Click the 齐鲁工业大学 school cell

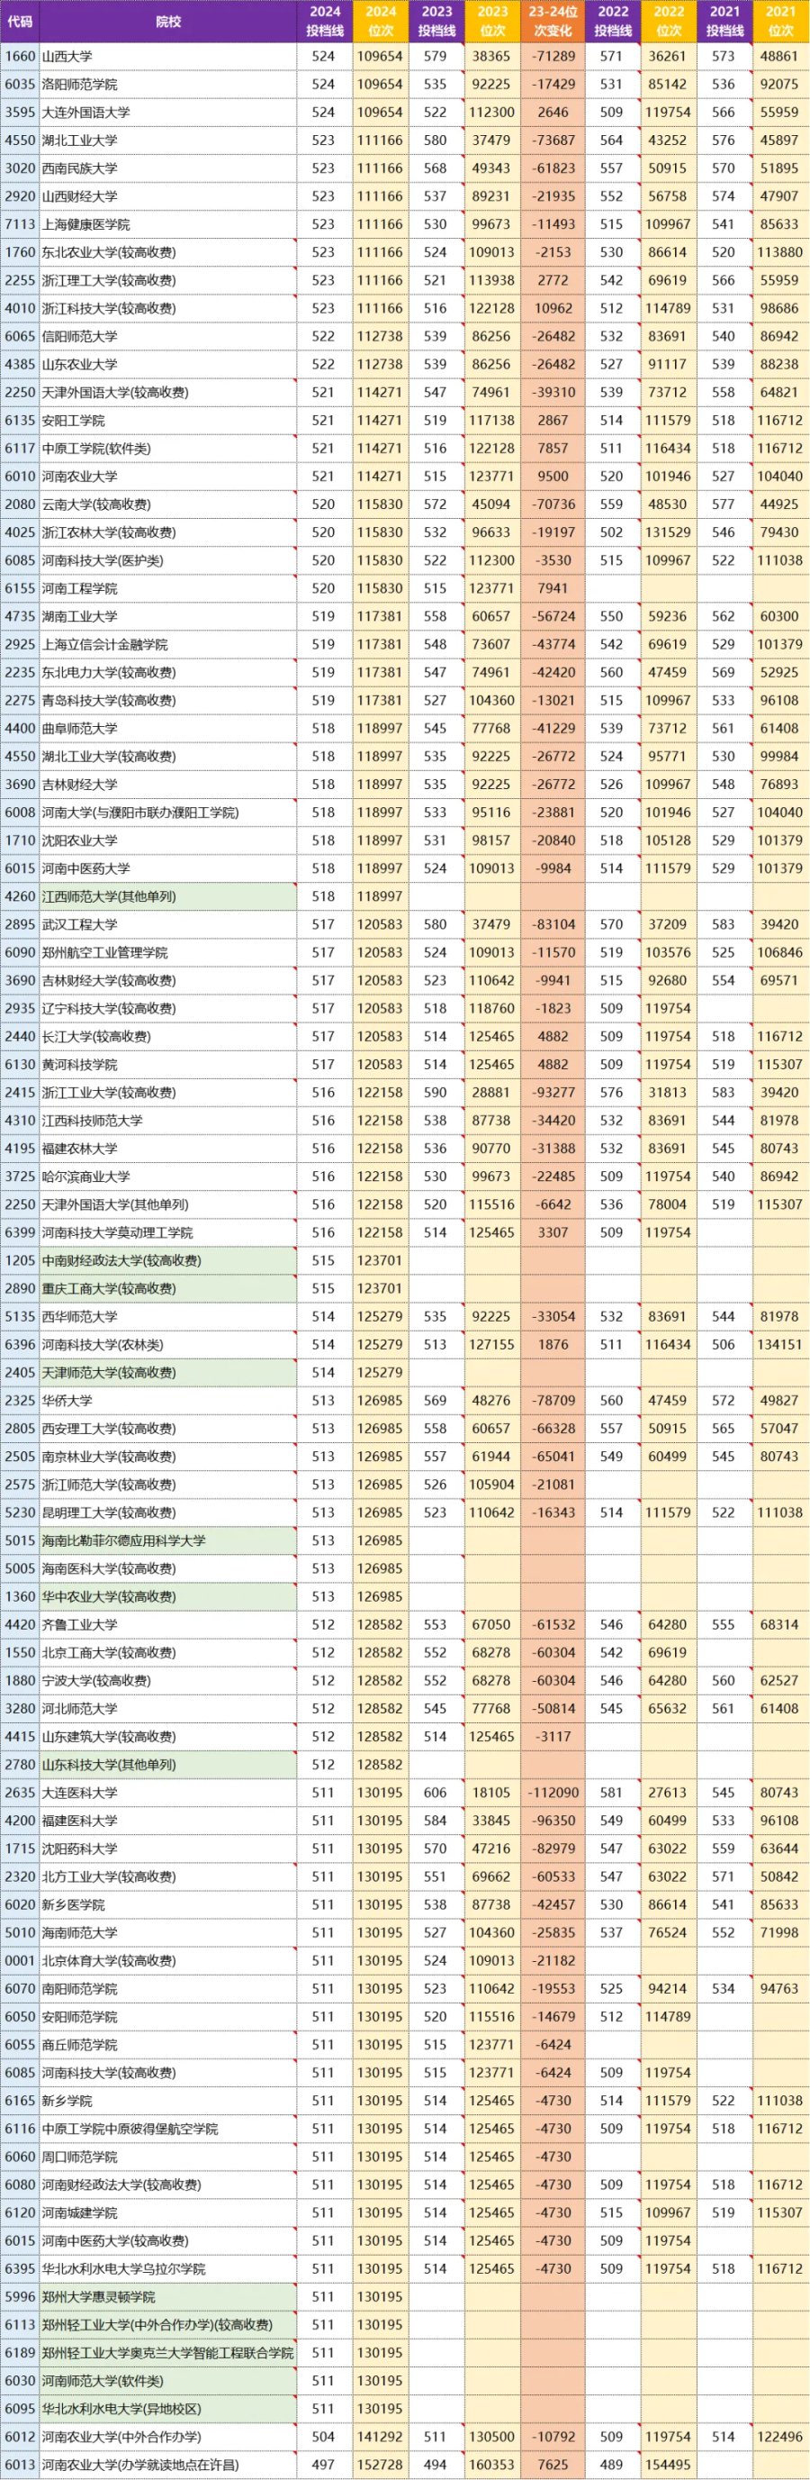pos(167,1624)
